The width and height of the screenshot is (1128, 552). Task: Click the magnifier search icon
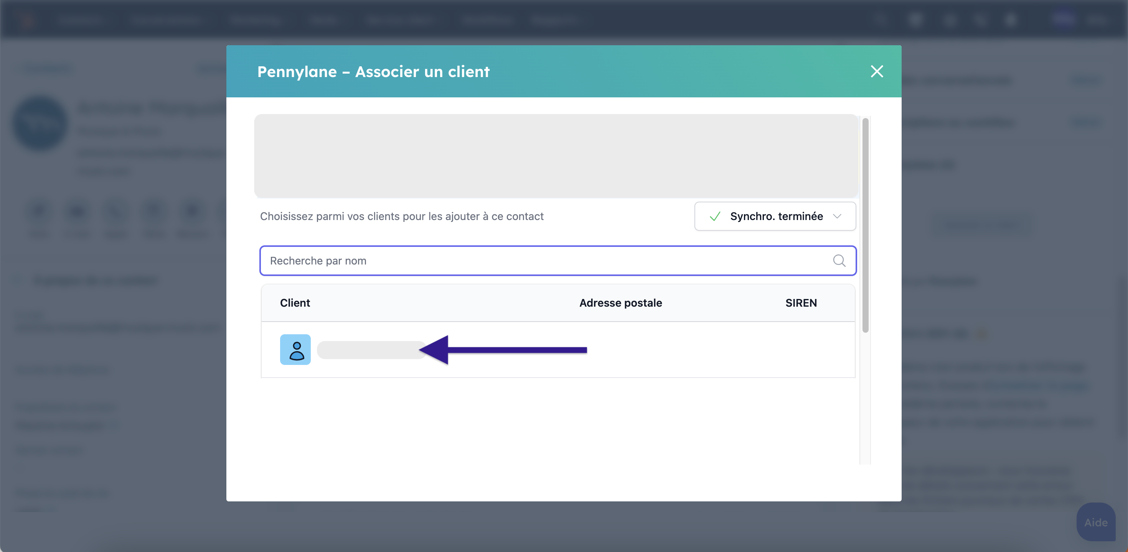[839, 261]
